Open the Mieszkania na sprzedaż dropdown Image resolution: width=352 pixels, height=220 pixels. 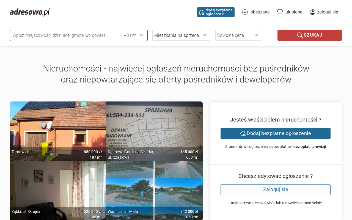tap(181, 35)
